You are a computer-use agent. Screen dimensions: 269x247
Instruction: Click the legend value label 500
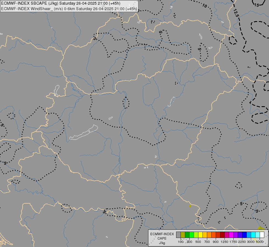pyautogui.click(x=198, y=242)
